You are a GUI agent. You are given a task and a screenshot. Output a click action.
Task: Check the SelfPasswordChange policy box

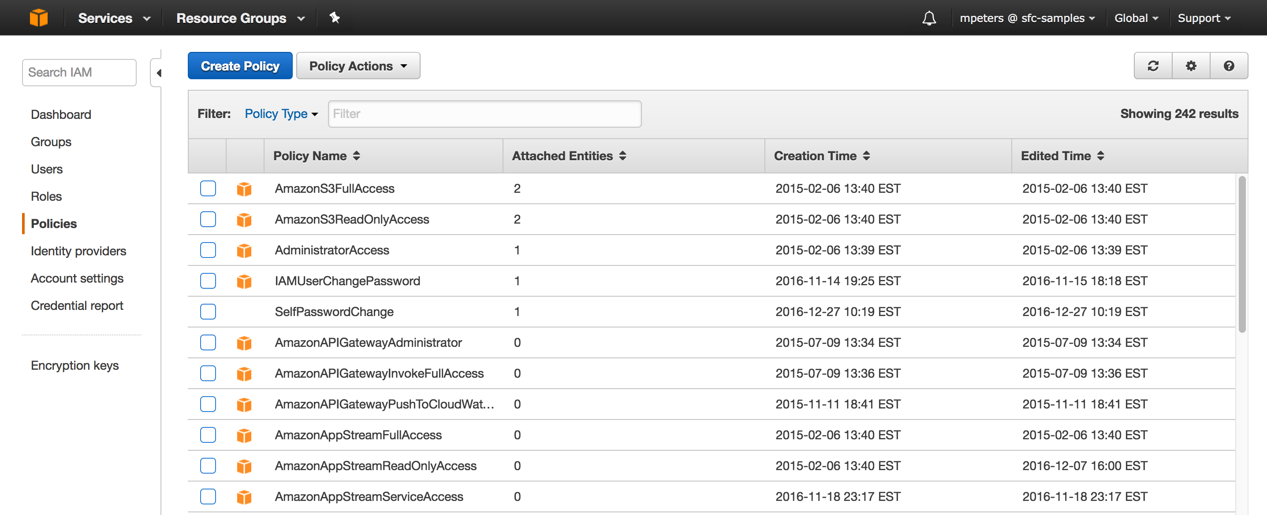pyautogui.click(x=208, y=312)
